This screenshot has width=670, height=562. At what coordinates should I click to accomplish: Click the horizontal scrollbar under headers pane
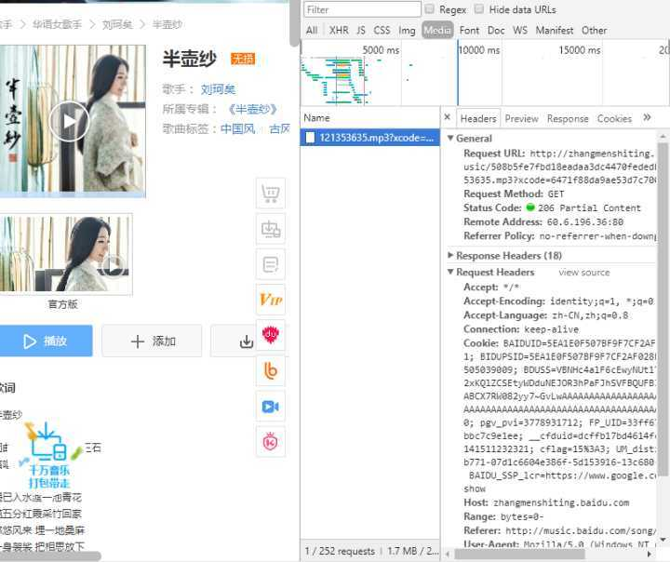[x=519, y=554]
